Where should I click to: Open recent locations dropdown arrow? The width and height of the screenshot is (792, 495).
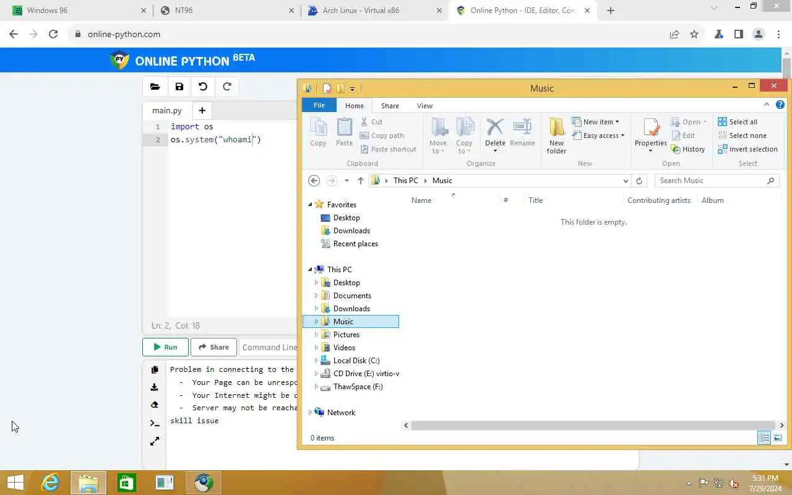pyautogui.click(x=346, y=181)
